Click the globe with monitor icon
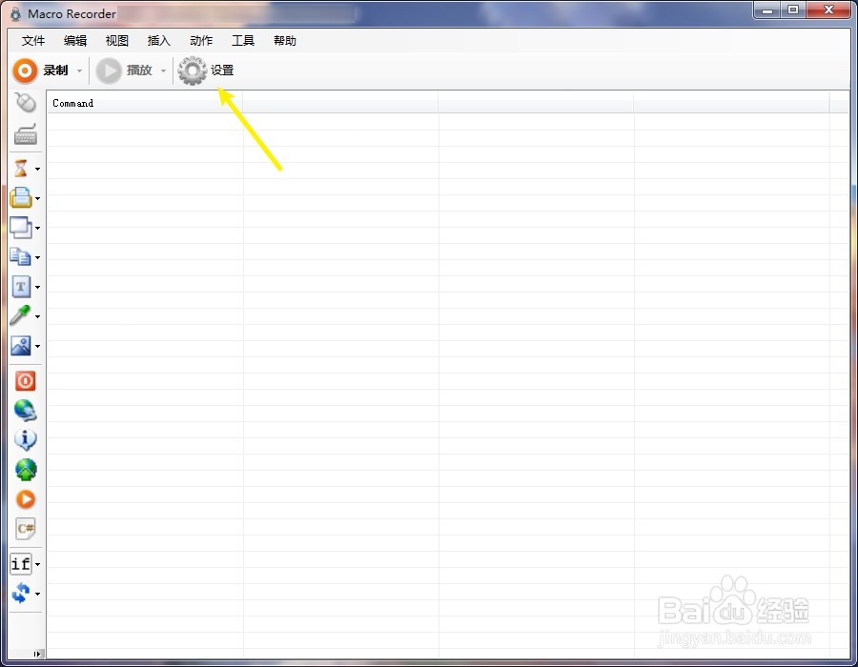Viewport: 858px width, 667px height. click(25, 411)
